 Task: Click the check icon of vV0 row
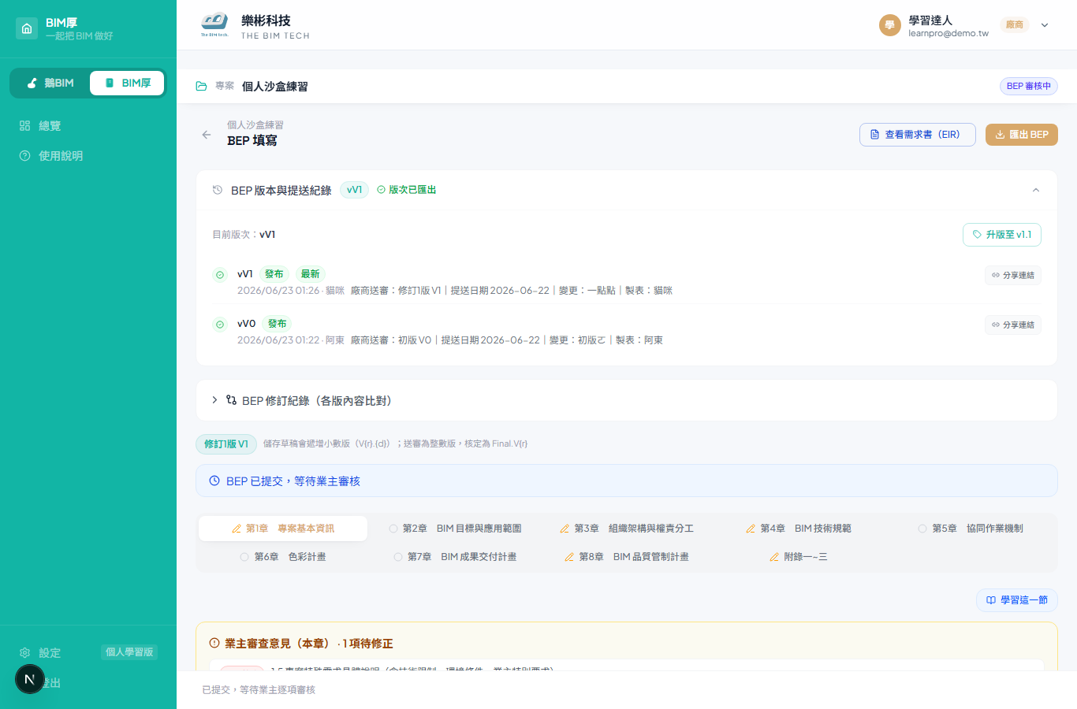point(220,325)
